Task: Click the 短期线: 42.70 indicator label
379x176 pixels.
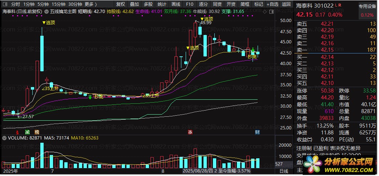Action: (x=92, y=11)
